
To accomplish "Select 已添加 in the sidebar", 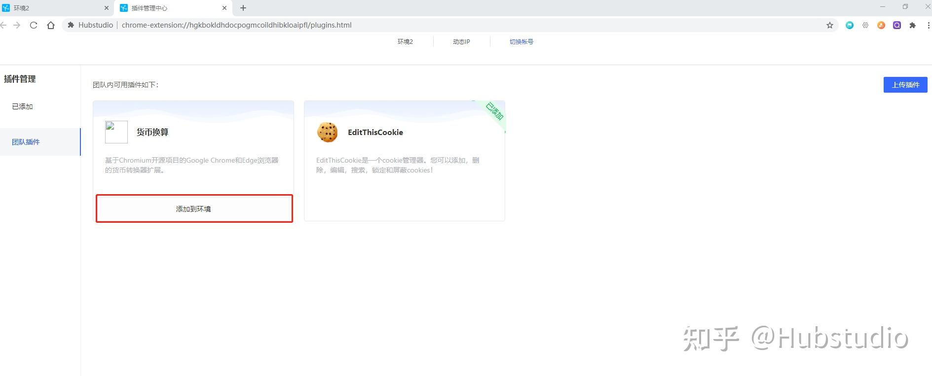I will pyautogui.click(x=23, y=106).
